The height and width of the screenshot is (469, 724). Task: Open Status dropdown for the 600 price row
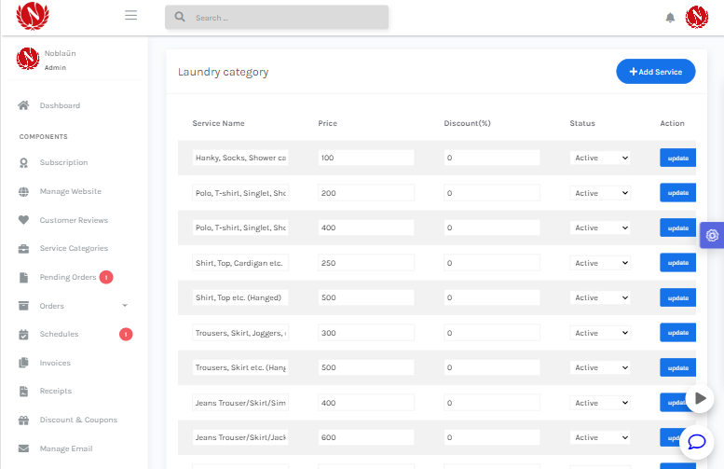point(600,437)
